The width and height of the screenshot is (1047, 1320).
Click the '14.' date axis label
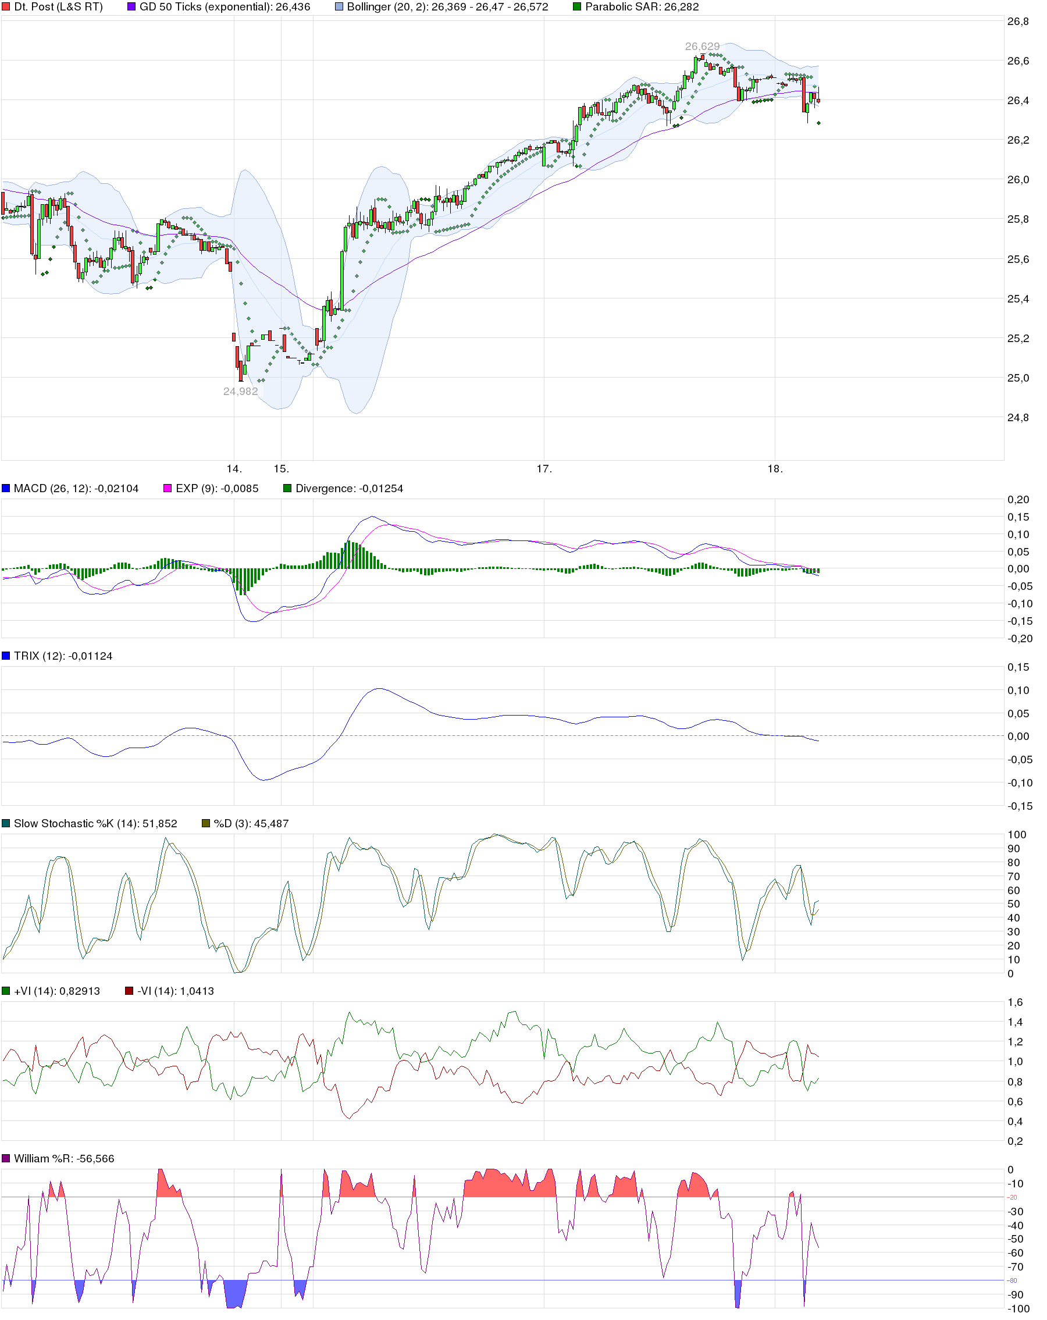pos(234,469)
